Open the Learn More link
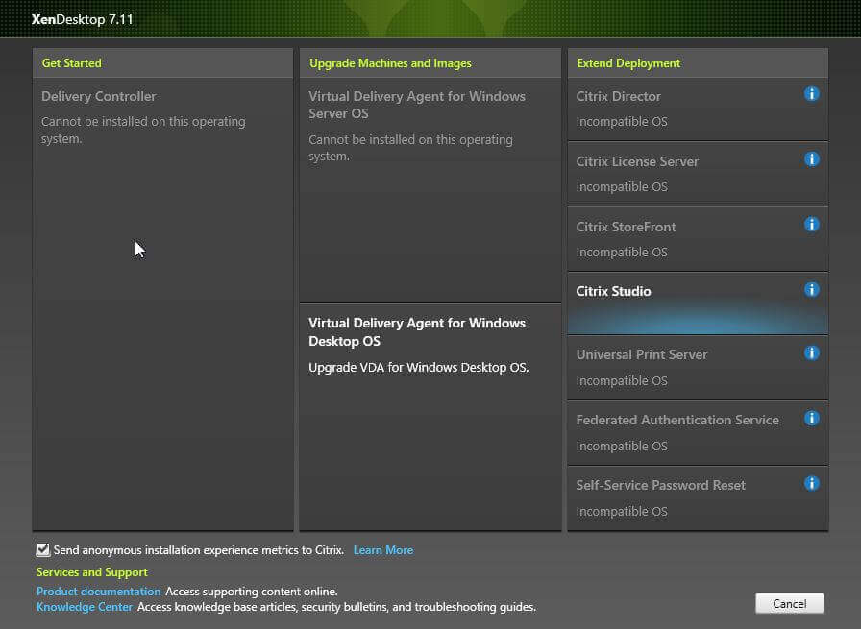This screenshot has width=861, height=629. click(x=383, y=550)
